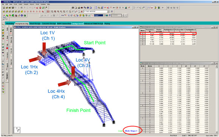Open the mode selection dropdown arrow
This screenshot has height=137, width=219.
click(x=104, y=15)
